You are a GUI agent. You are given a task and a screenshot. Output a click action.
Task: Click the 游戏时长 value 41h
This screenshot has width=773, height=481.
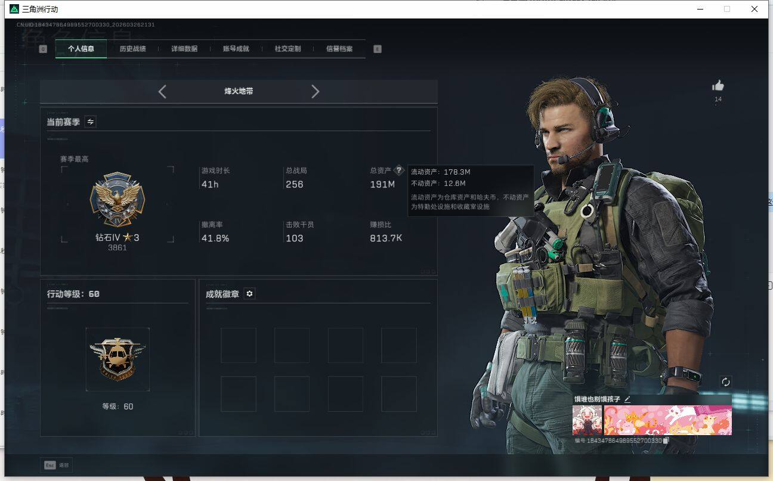(x=210, y=185)
